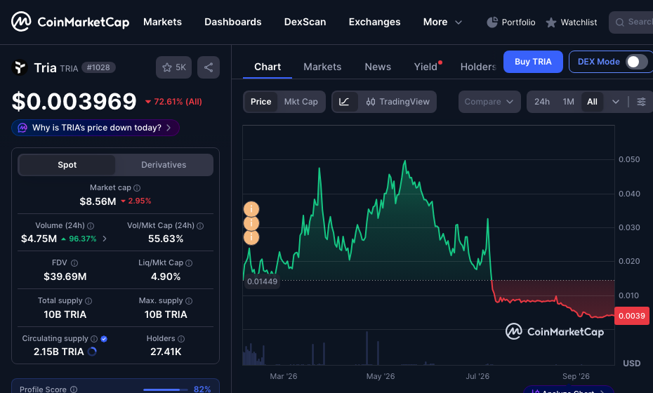Switch chart to Mkt Cap view
The height and width of the screenshot is (393, 653).
coord(301,102)
